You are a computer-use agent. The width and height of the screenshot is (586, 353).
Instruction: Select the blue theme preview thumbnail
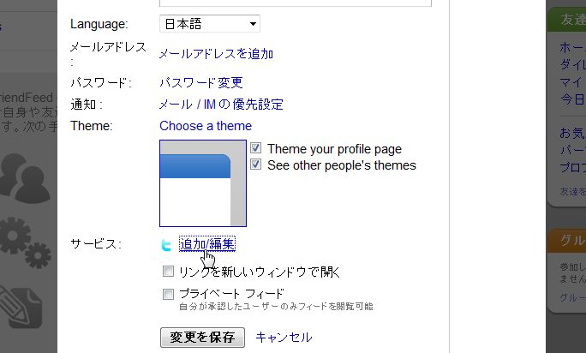click(203, 183)
